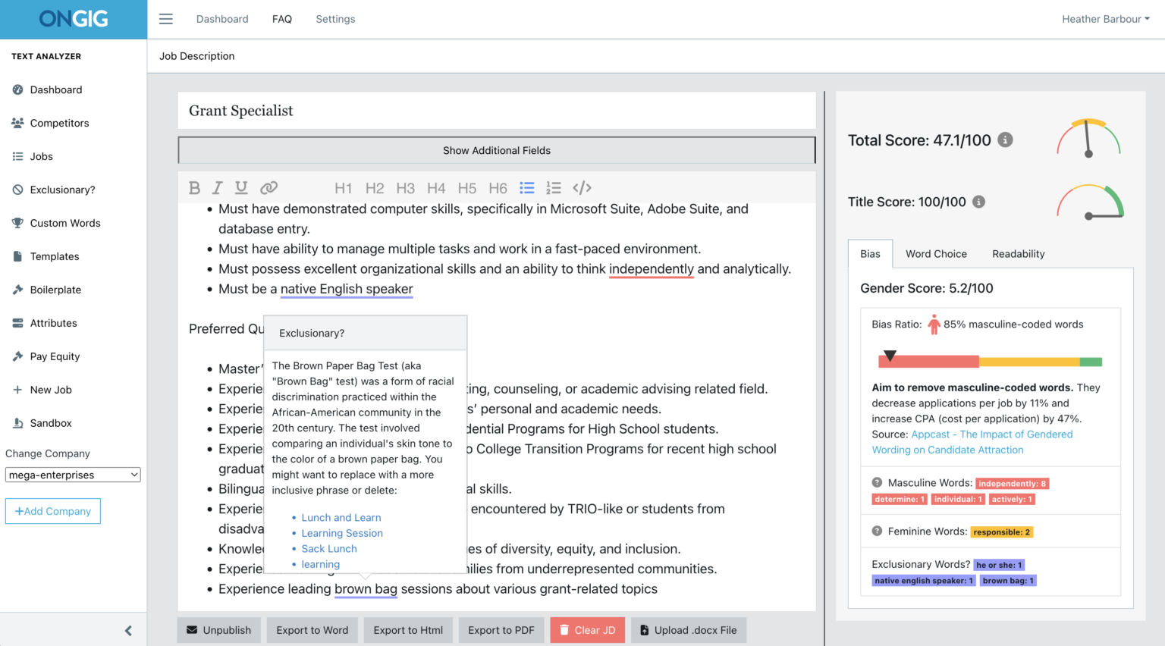Export the job description to PDF

click(501, 630)
